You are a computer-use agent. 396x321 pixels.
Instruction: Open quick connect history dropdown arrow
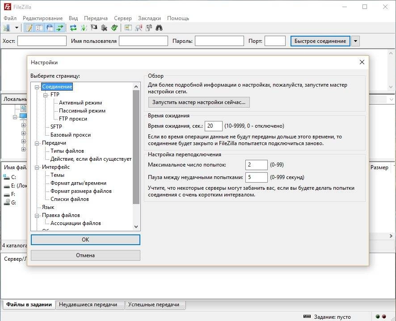coord(355,41)
